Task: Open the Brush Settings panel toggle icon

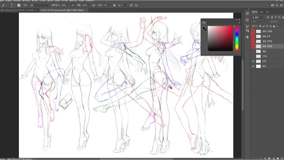Action: point(19,5)
